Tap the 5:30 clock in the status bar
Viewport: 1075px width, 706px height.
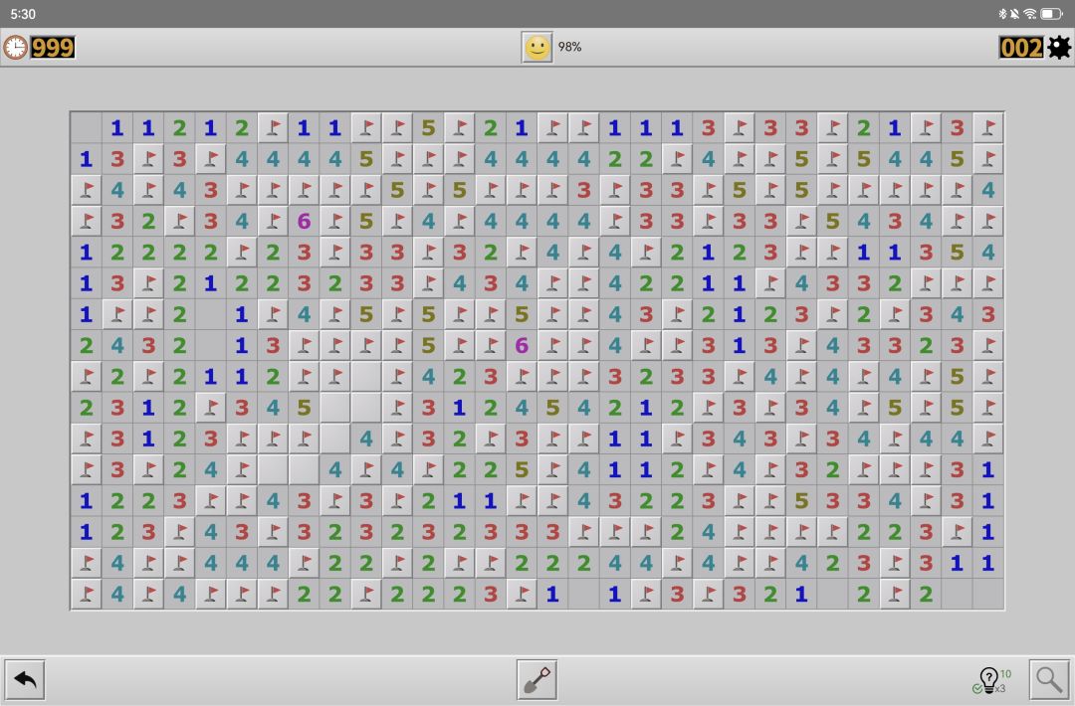pyautogui.click(x=23, y=14)
